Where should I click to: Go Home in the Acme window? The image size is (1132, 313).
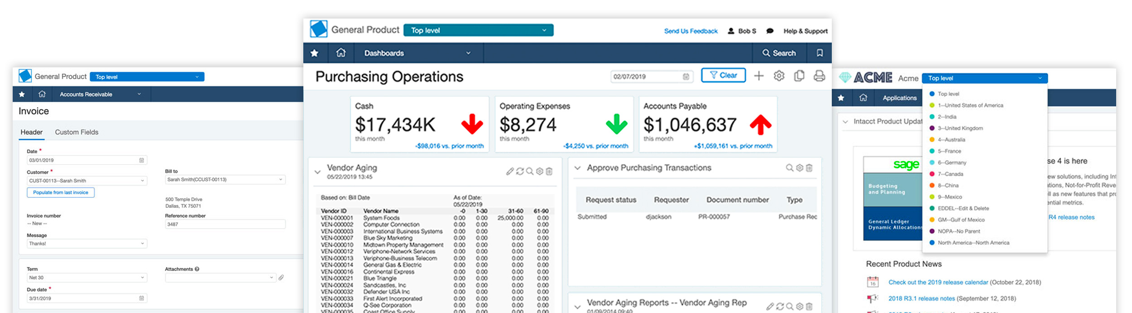(x=863, y=98)
